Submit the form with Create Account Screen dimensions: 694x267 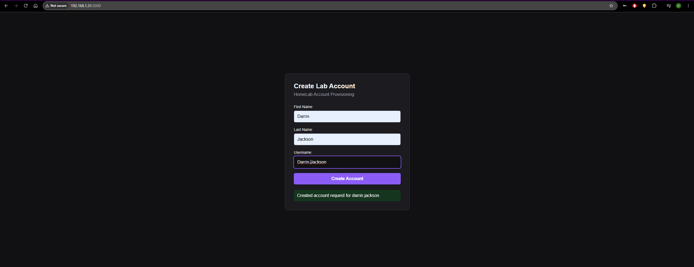click(347, 179)
